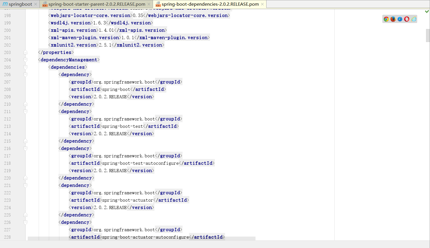Click line number 207 in gutter
Viewport: 430px width, 248px height.
tap(7, 82)
